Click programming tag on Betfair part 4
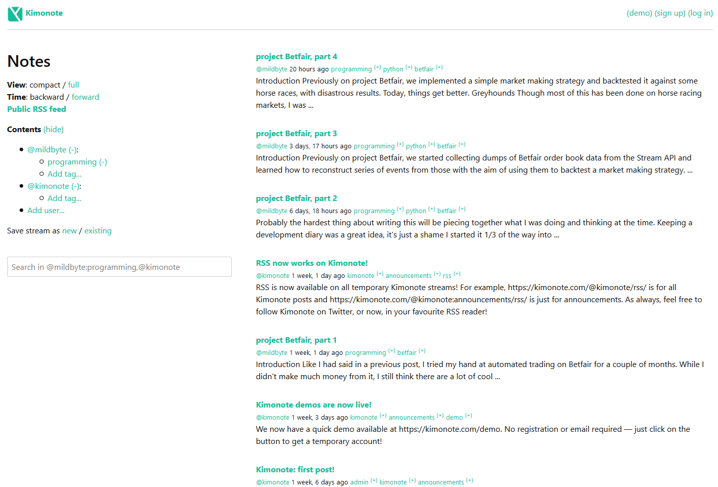718x487 pixels. (351, 69)
